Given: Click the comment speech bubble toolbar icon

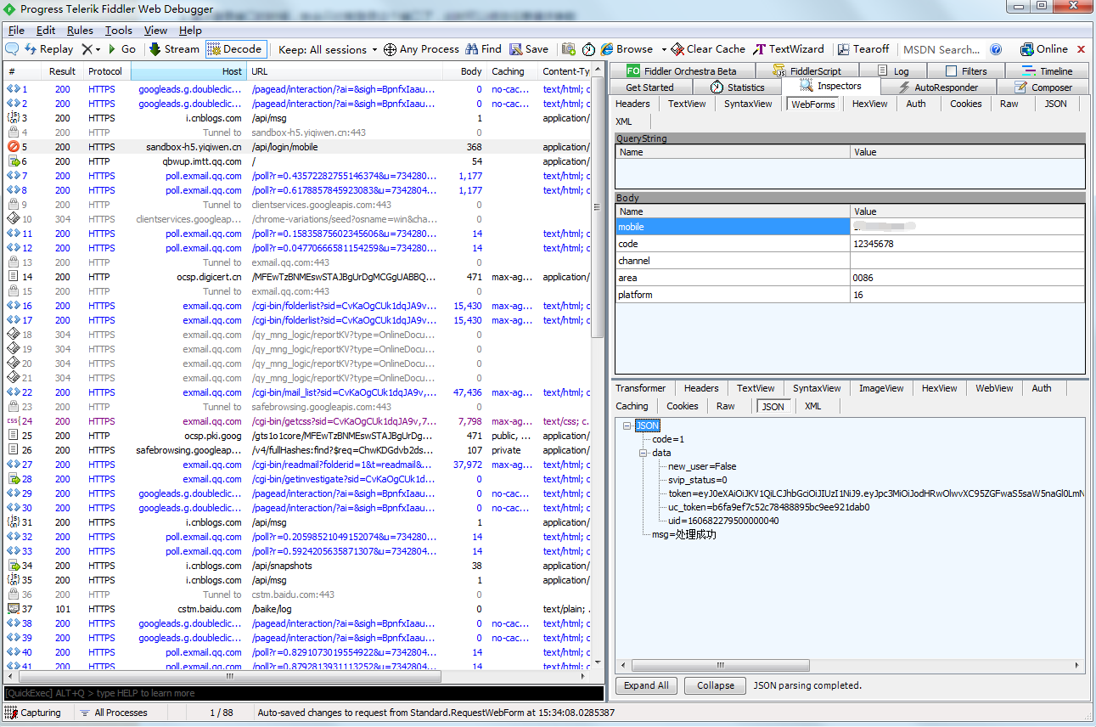Looking at the screenshot, I should tap(12, 49).
